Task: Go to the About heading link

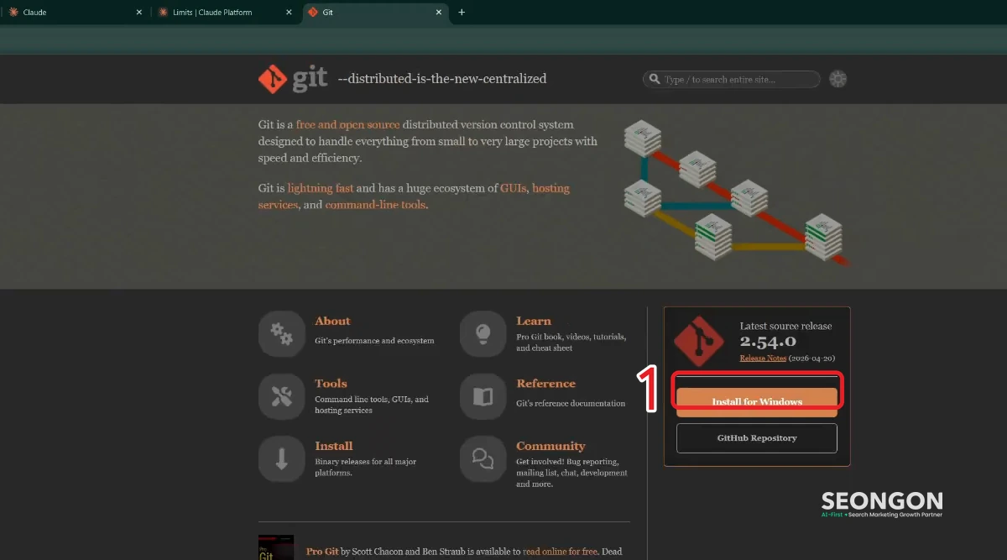Action: (332, 322)
